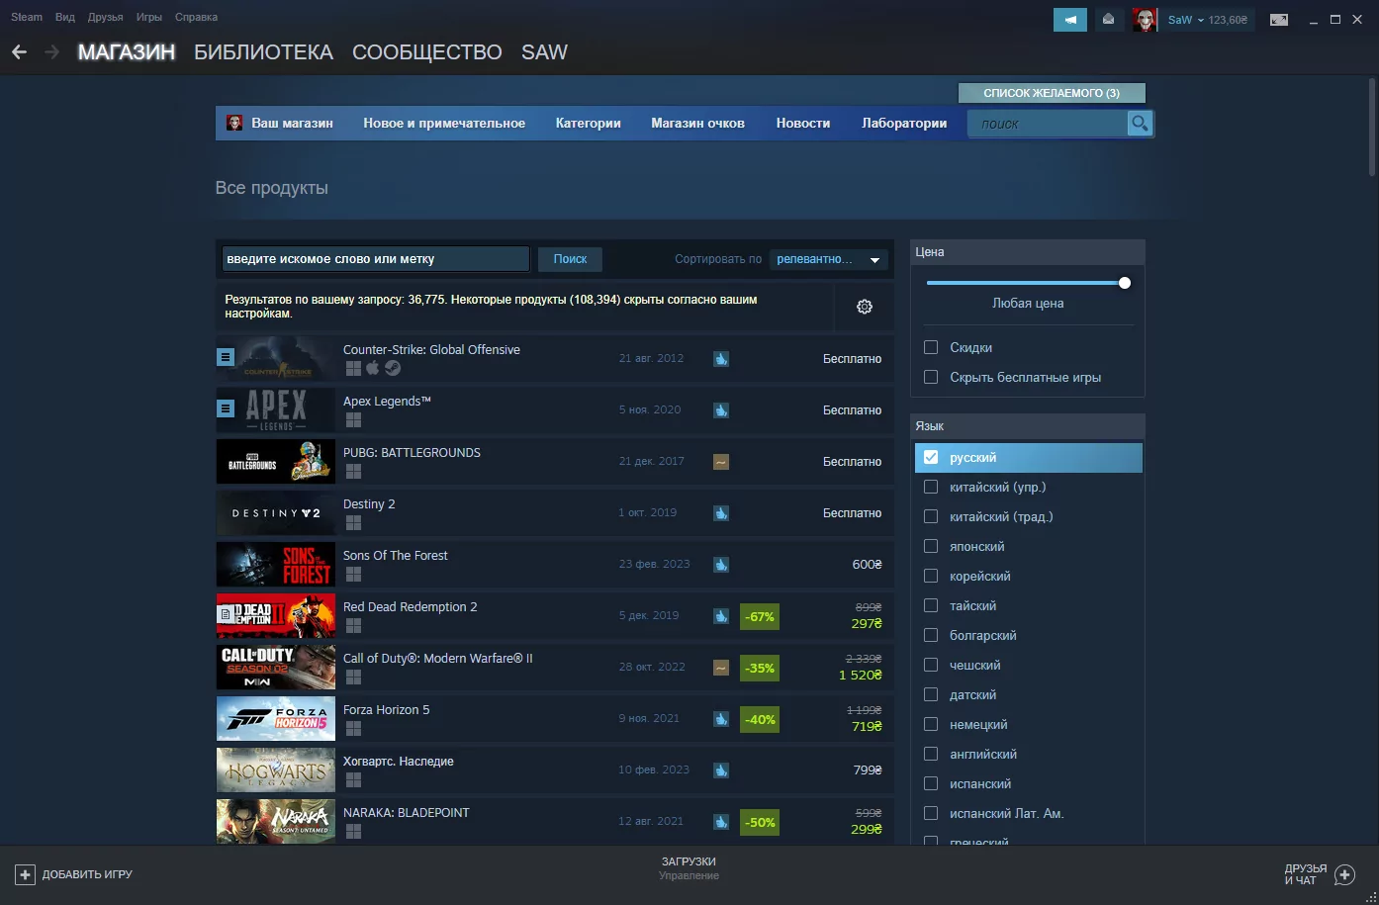Focus the store поиск input box
Viewport: 1379px width, 905px height.
click(1049, 123)
